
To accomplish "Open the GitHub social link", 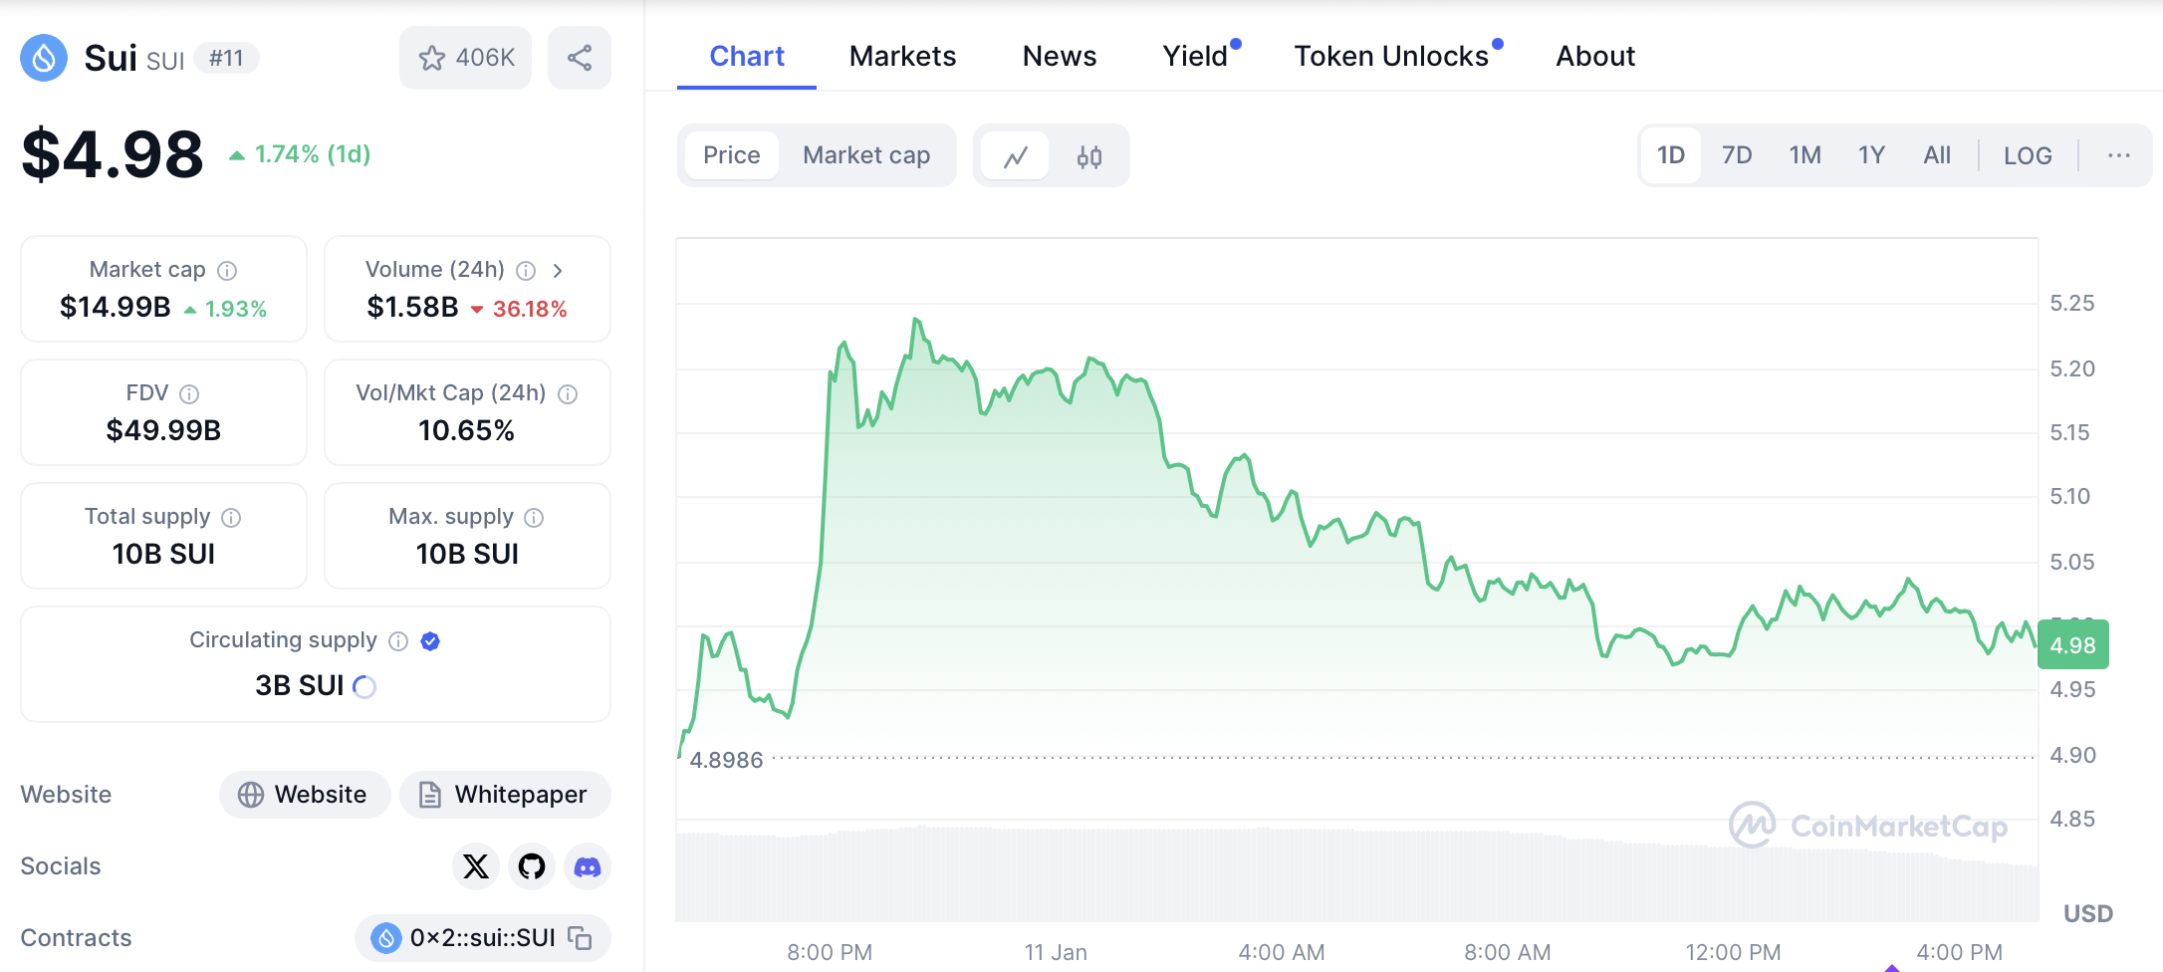I will (x=532, y=866).
